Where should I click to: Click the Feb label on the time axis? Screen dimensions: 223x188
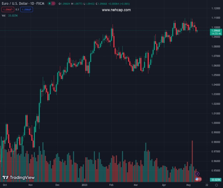111,185
